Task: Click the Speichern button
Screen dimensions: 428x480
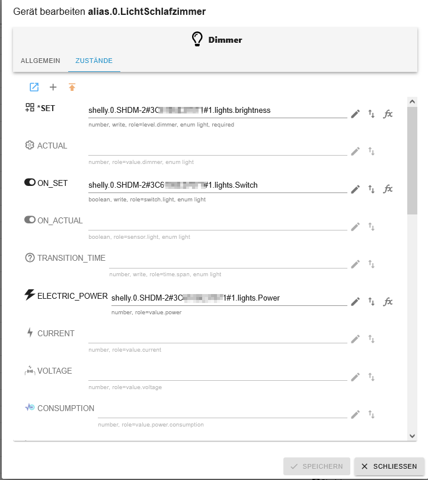Action: [x=317, y=466]
